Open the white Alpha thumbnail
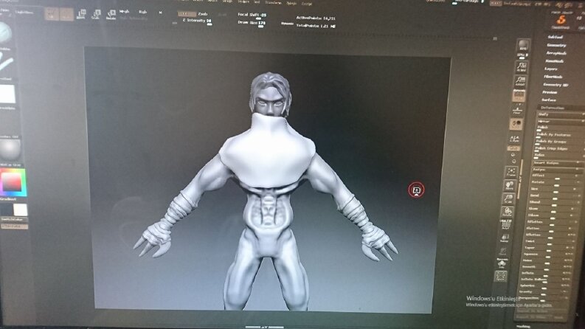The height and width of the screenshot is (329, 585). pos(7,94)
